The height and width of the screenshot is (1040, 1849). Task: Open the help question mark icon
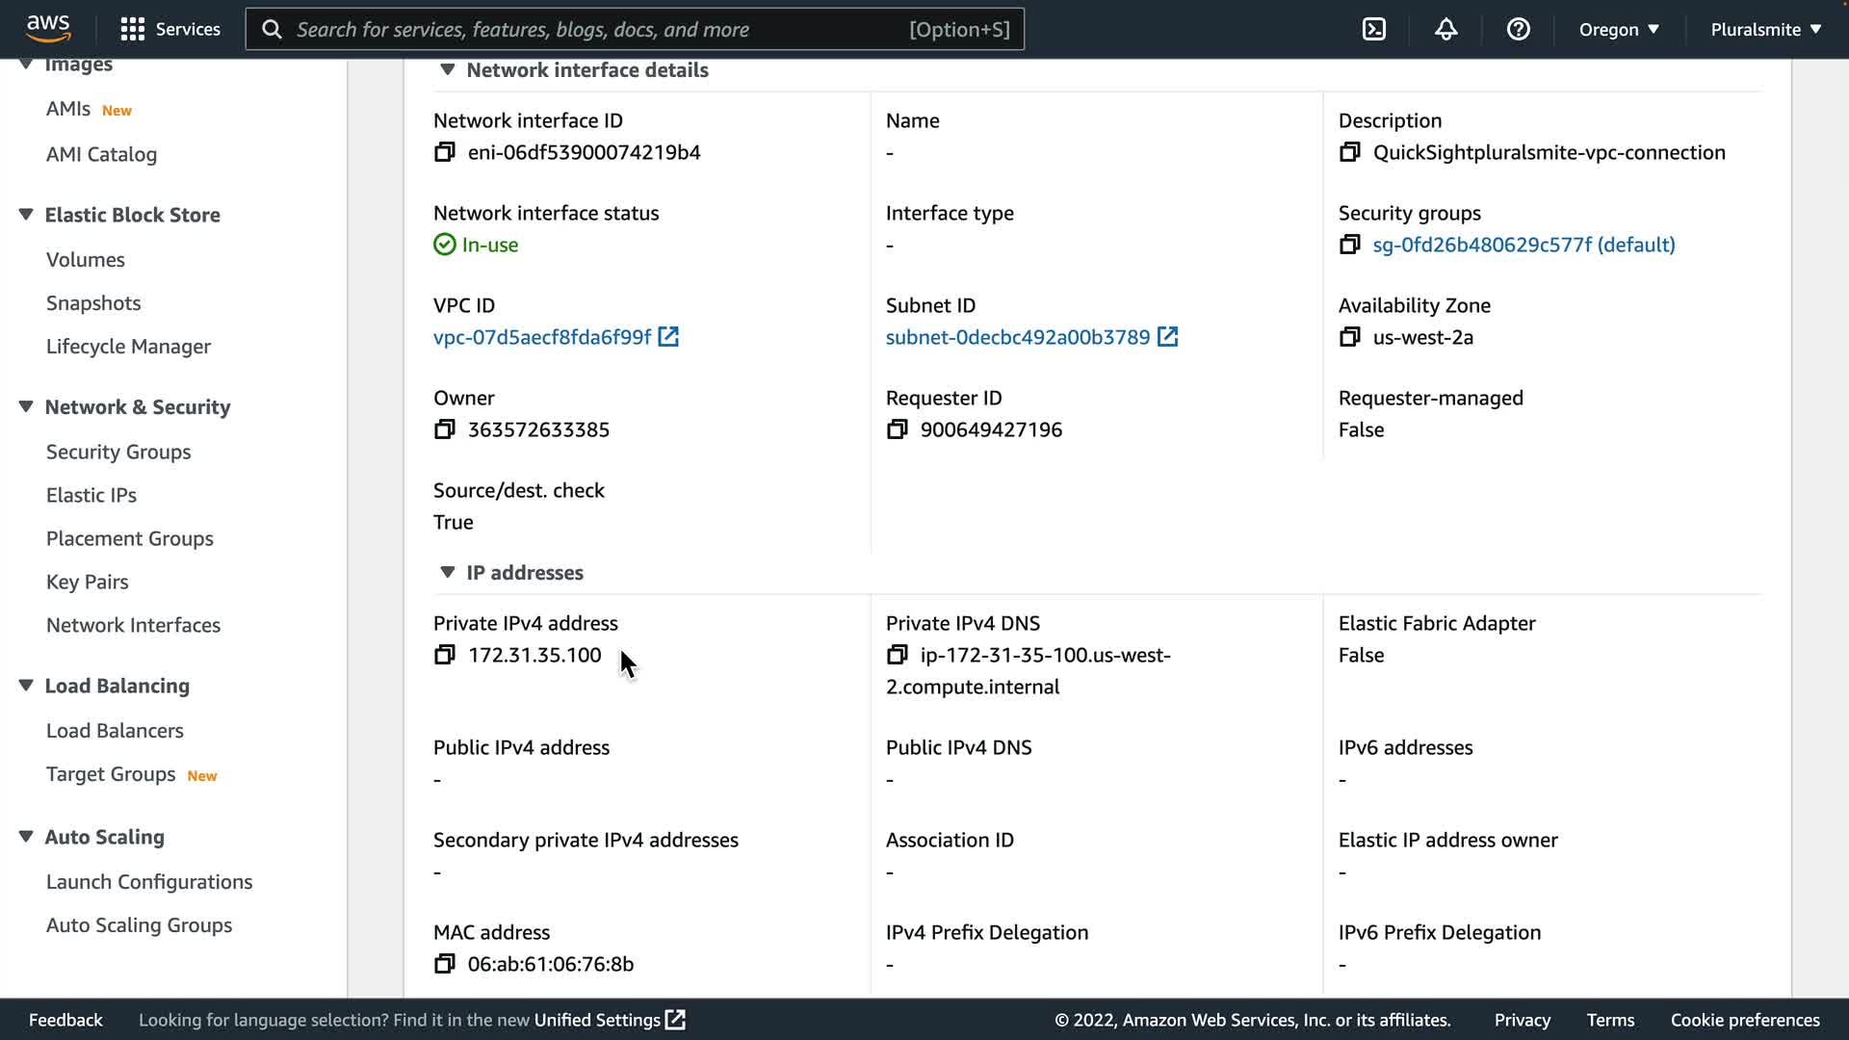(x=1518, y=29)
